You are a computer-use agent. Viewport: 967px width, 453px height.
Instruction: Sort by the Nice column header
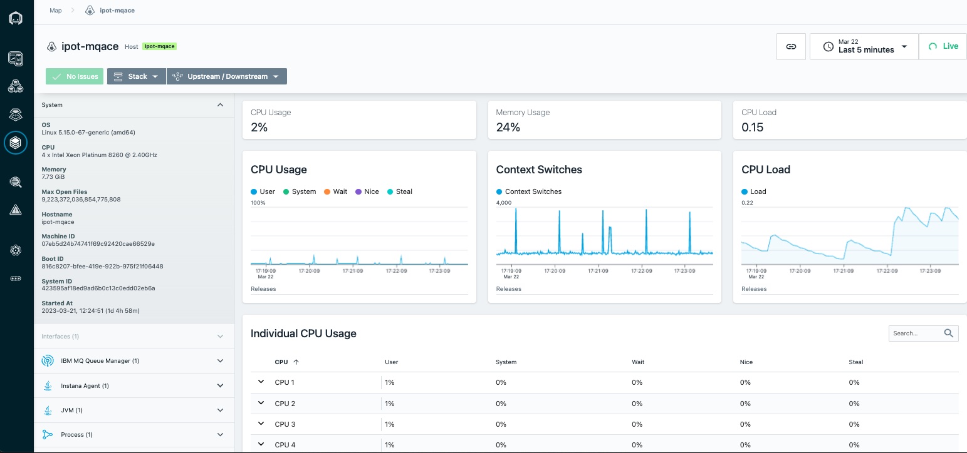(746, 362)
